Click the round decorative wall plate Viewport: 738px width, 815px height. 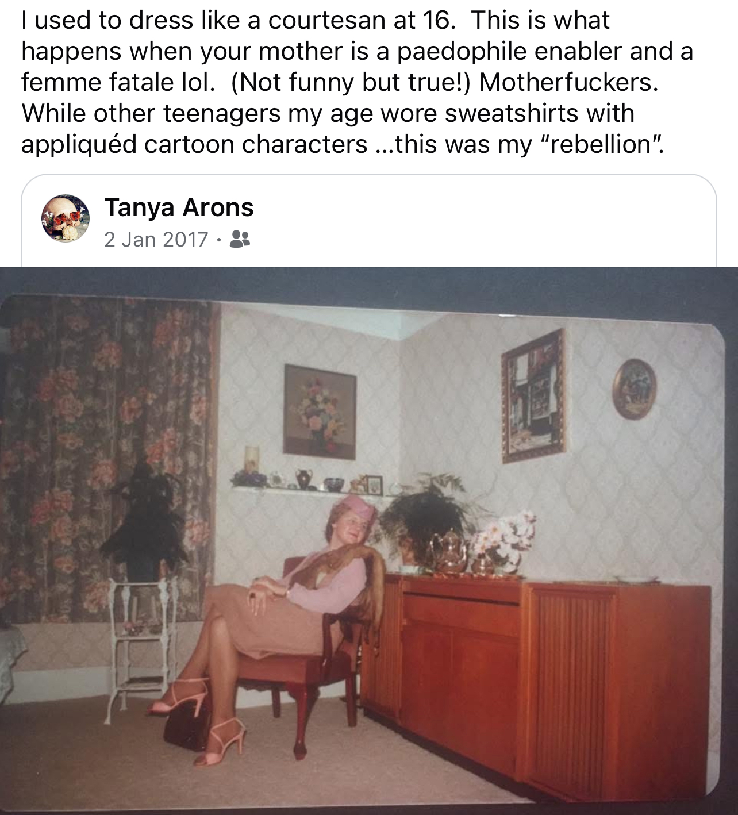pos(633,389)
